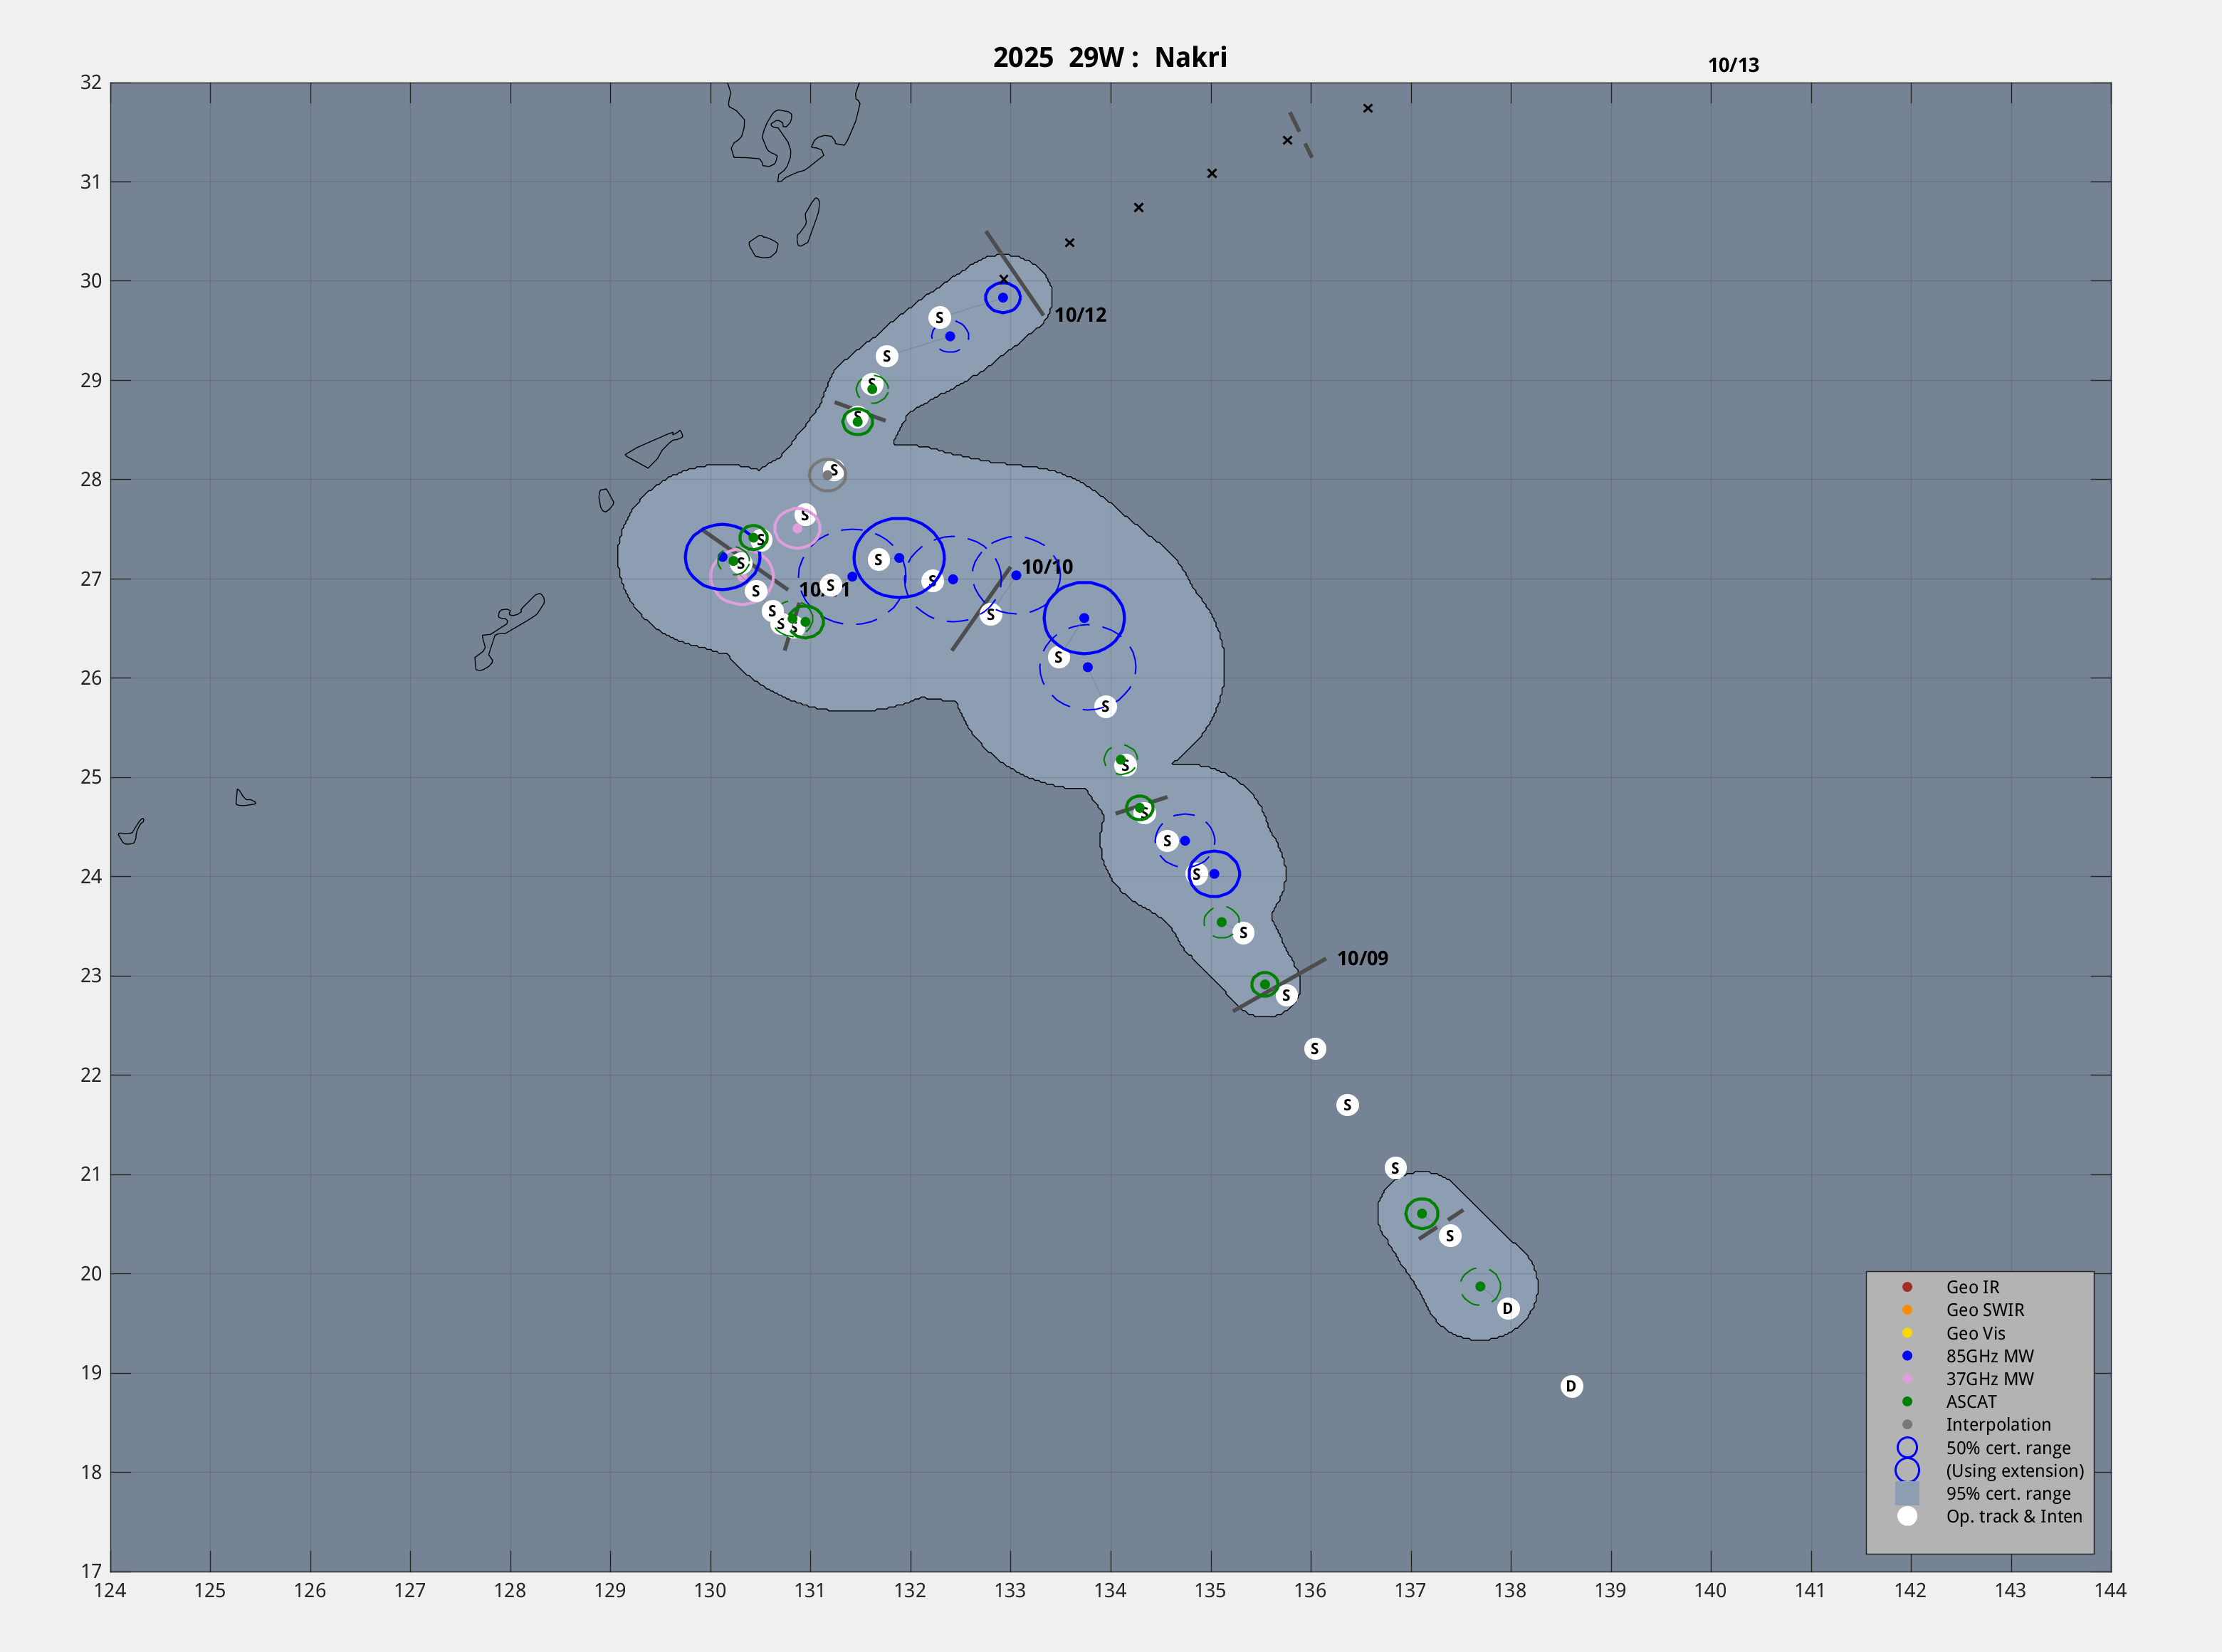Click the 10/13 date label

[1733, 65]
